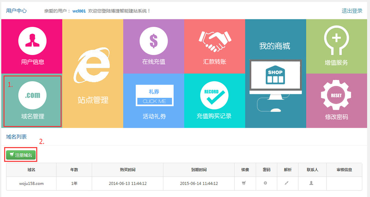Click the renewal cart icon for woju158.com
Image resolution: width=370 pixels, height=197 pixels.
[244, 183]
